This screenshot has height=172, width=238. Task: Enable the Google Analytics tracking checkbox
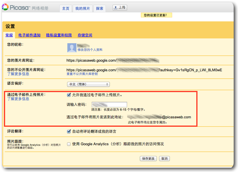(x=69, y=144)
